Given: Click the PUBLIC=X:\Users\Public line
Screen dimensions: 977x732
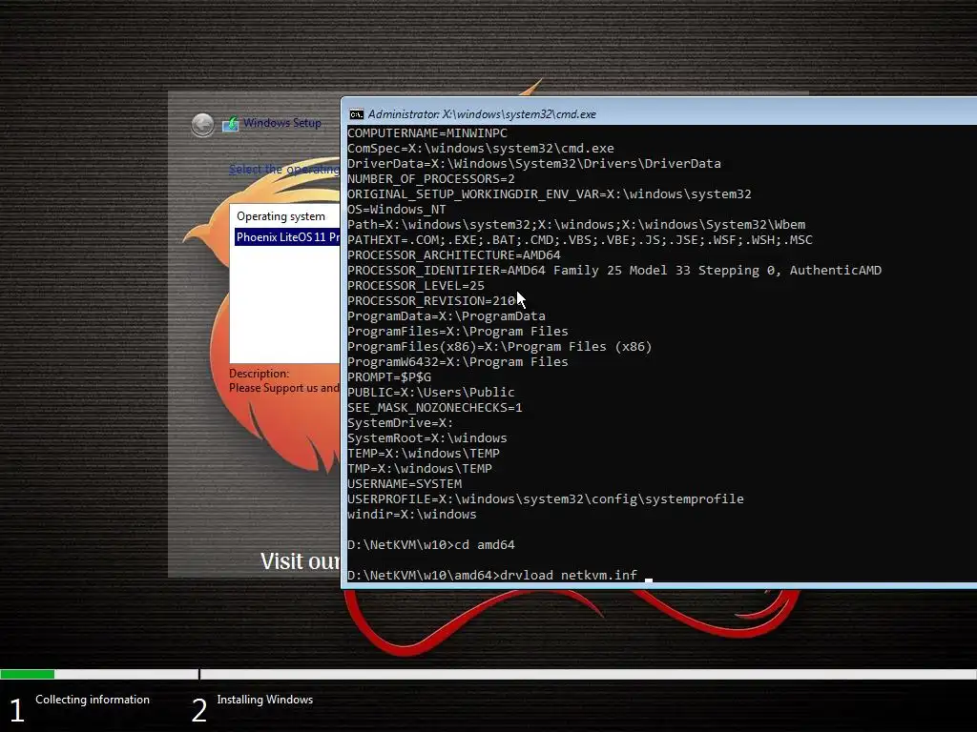Looking at the screenshot, I should click(x=431, y=392).
